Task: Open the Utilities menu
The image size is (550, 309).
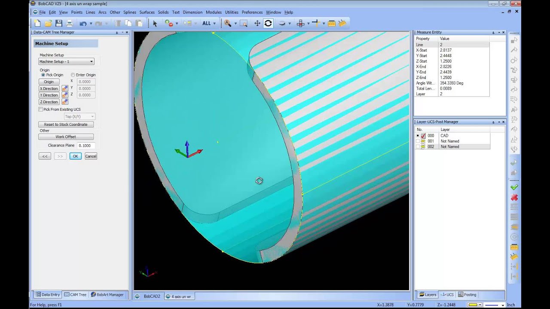Action: (x=232, y=12)
